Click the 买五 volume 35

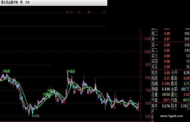[x=188, y=67]
